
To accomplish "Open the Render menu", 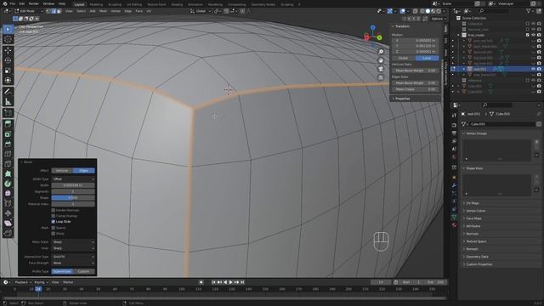I will 34,3.
